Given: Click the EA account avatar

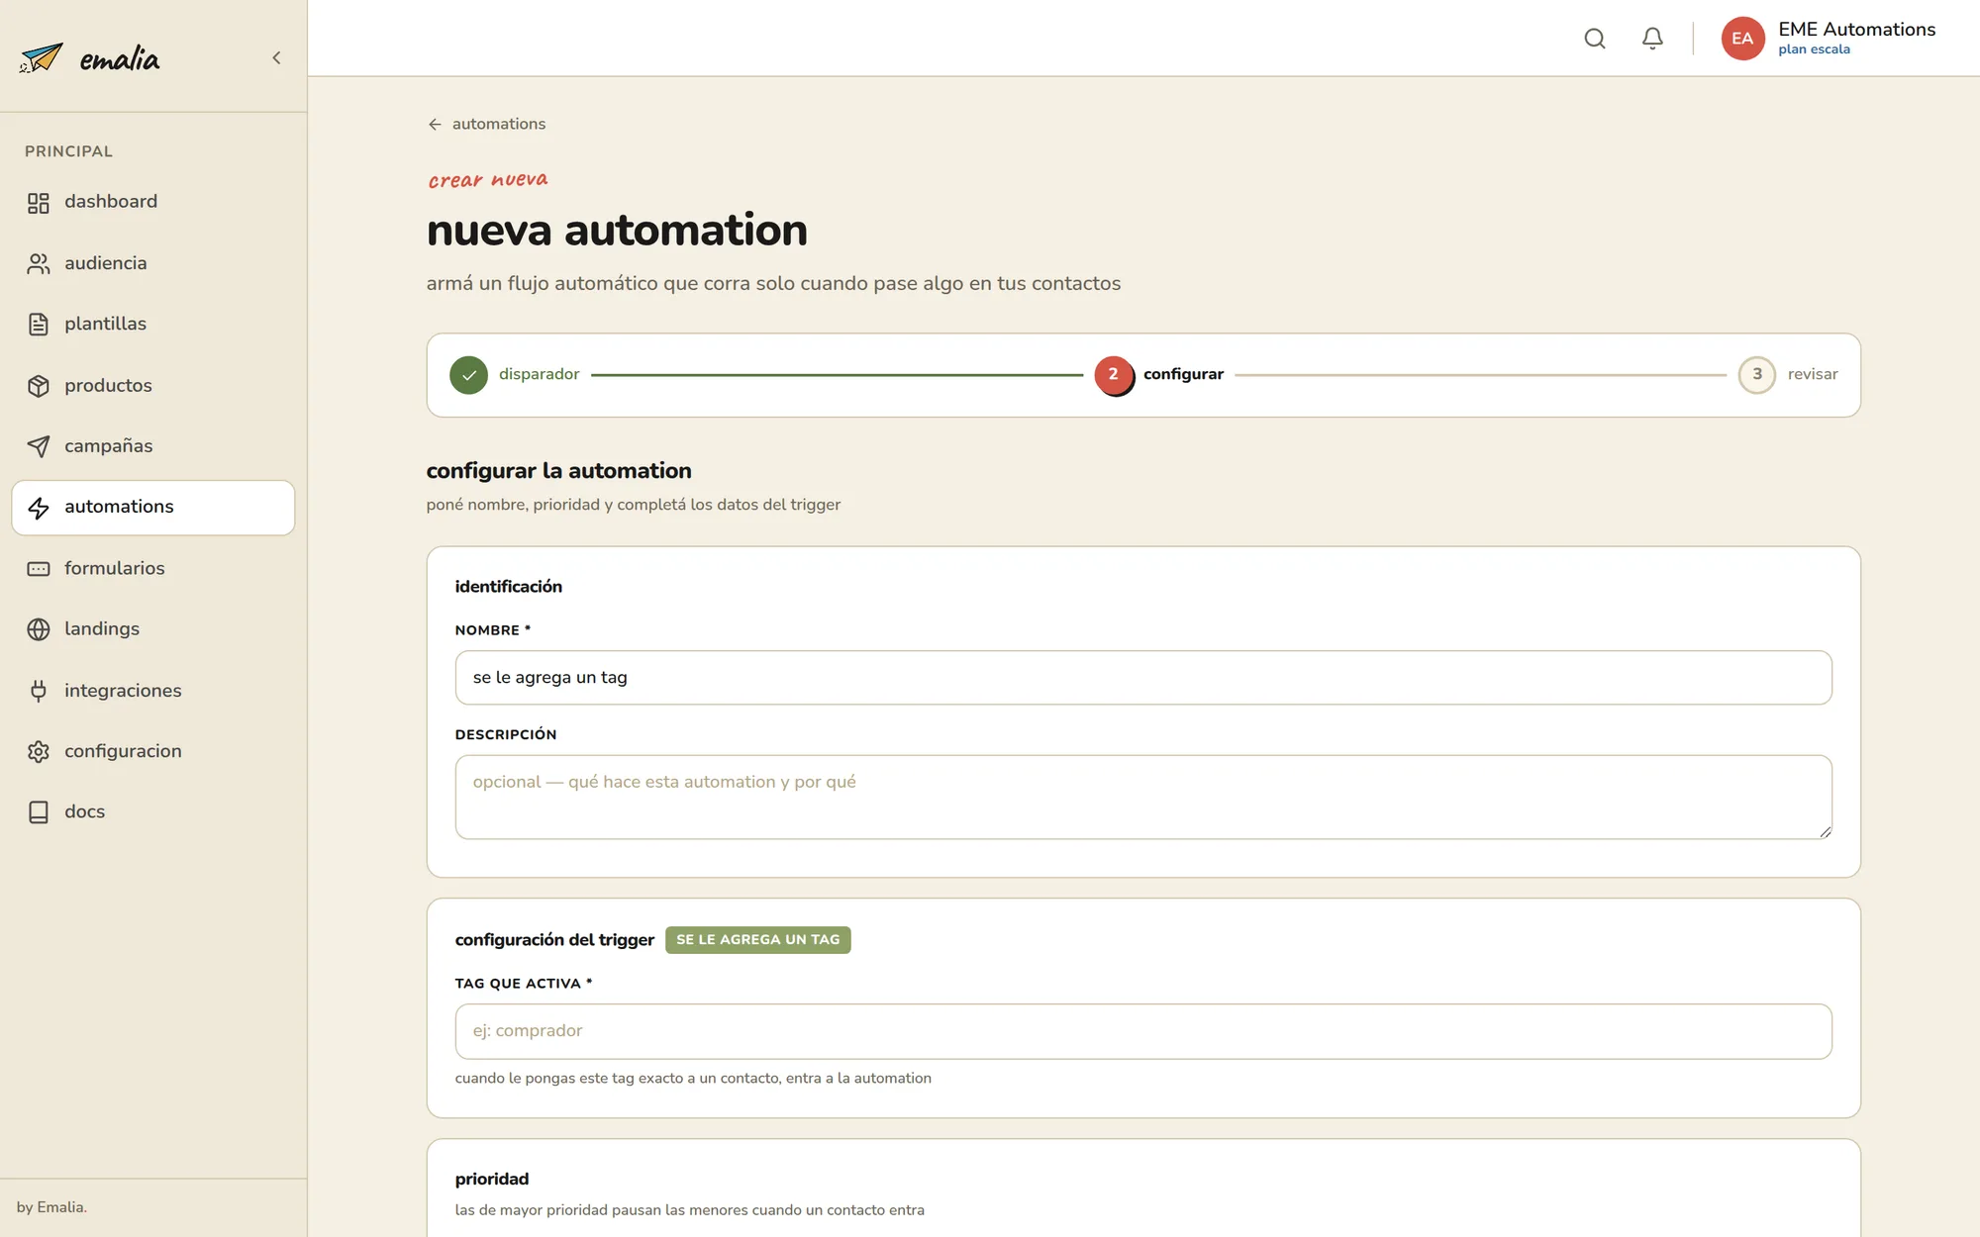Looking at the screenshot, I should click(x=1742, y=39).
